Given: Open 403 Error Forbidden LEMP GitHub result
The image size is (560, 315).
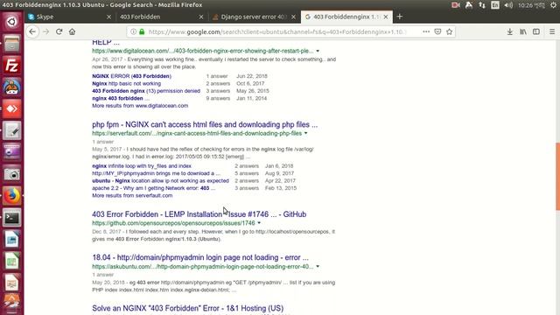Looking at the screenshot, I should point(199,214).
